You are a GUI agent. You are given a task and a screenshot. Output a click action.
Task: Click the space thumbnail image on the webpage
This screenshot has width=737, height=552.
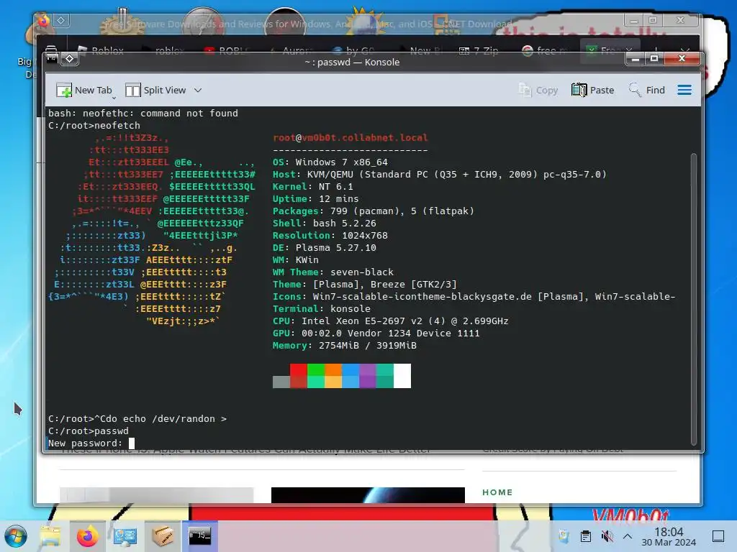pos(368,494)
